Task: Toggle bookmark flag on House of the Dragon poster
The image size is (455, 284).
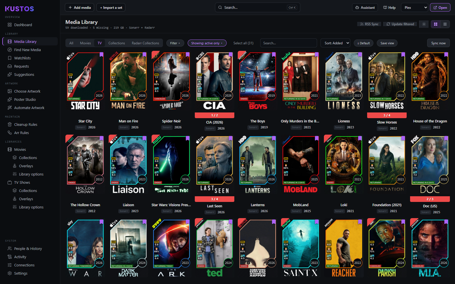Action: (446, 55)
